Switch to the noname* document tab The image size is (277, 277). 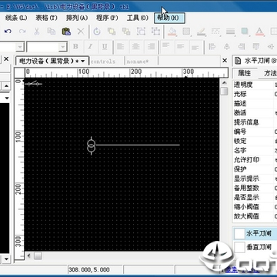coord(138,62)
